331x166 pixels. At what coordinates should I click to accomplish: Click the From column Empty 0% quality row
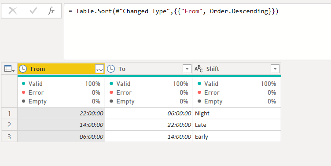click(x=61, y=102)
